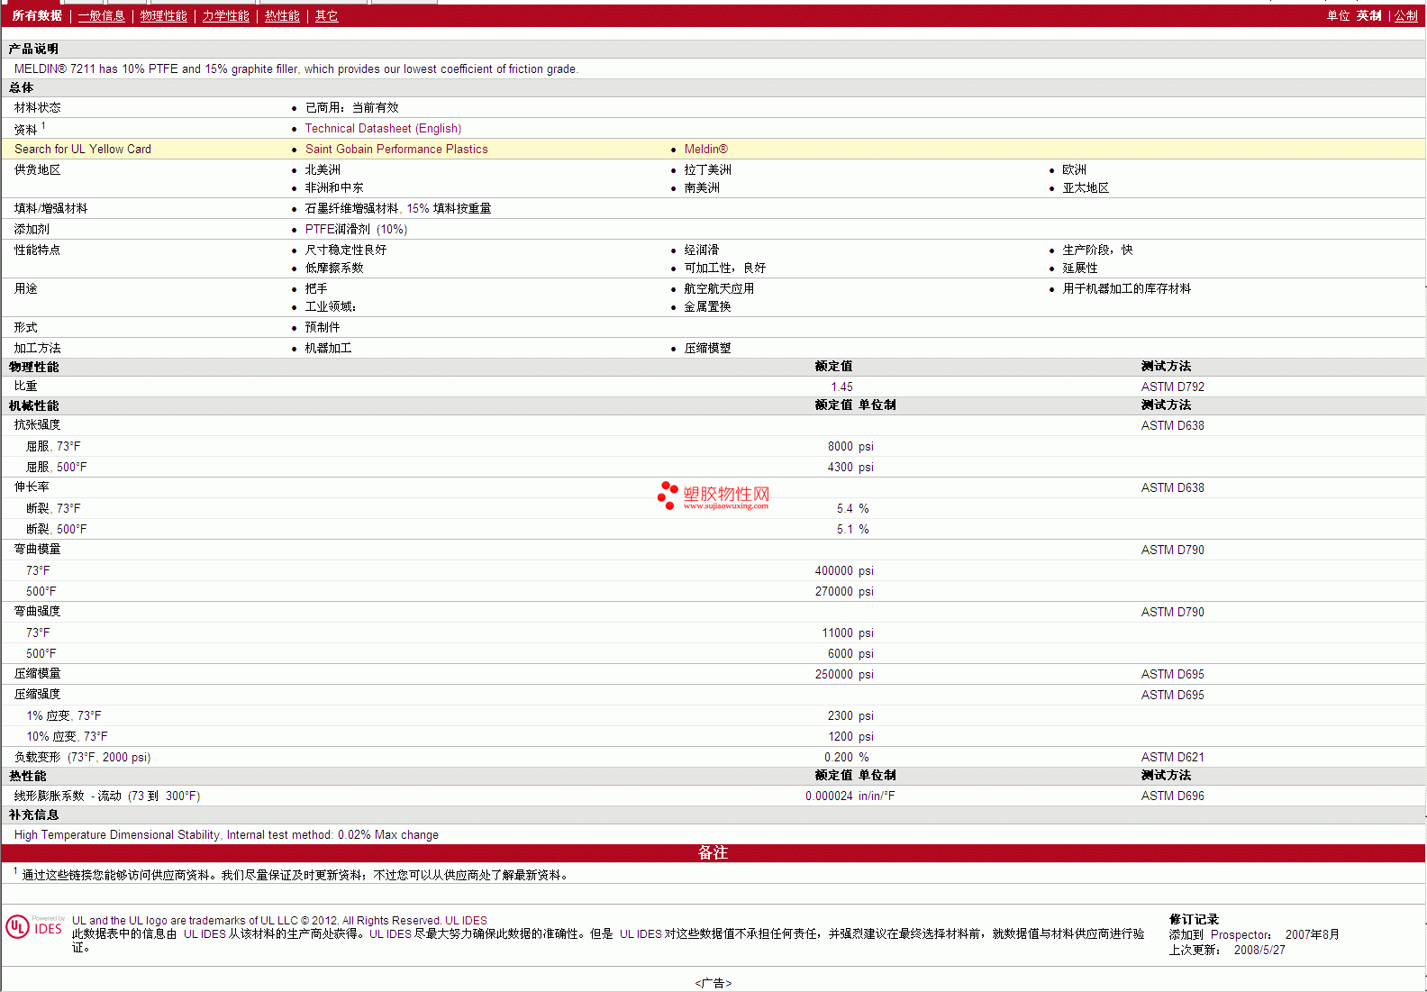Click the 270000 psi flexural modulus value

click(844, 592)
